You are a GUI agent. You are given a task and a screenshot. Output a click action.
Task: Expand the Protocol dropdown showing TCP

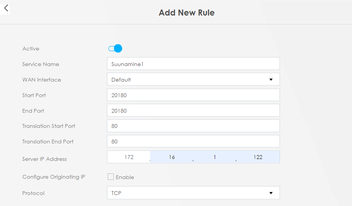point(193,193)
